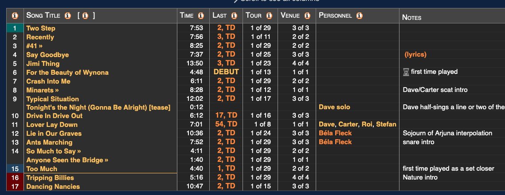Image resolution: width=505 pixels, height=195 pixels.
Task: Click the Dave solo personnel link
Action: point(334,107)
